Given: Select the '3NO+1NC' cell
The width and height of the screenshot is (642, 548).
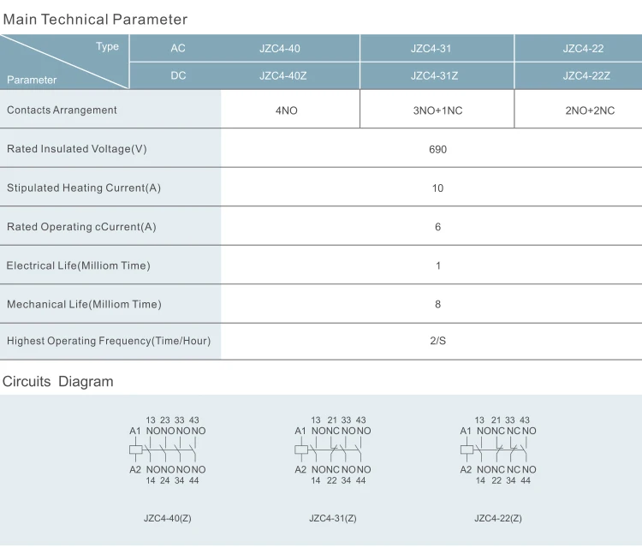Looking at the screenshot, I should tap(437, 110).
